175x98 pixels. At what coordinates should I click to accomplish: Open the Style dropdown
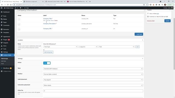[x=93, y=69]
